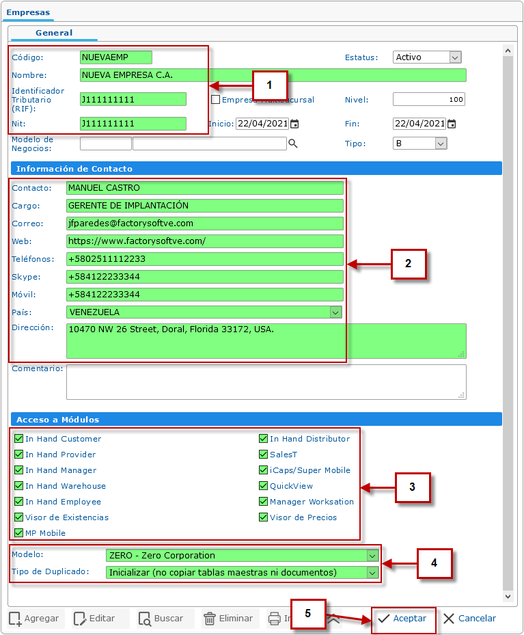The image size is (524, 635).
Task: Click the Modelo de Negocios description field
Action: [210, 144]
